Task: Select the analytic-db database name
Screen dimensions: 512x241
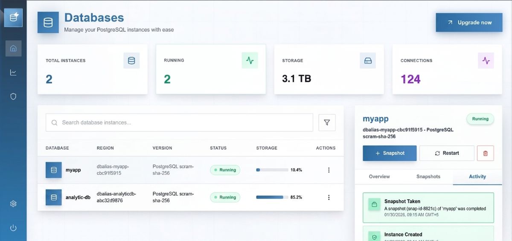Action: pyautogui.click(x=78, y=197)
